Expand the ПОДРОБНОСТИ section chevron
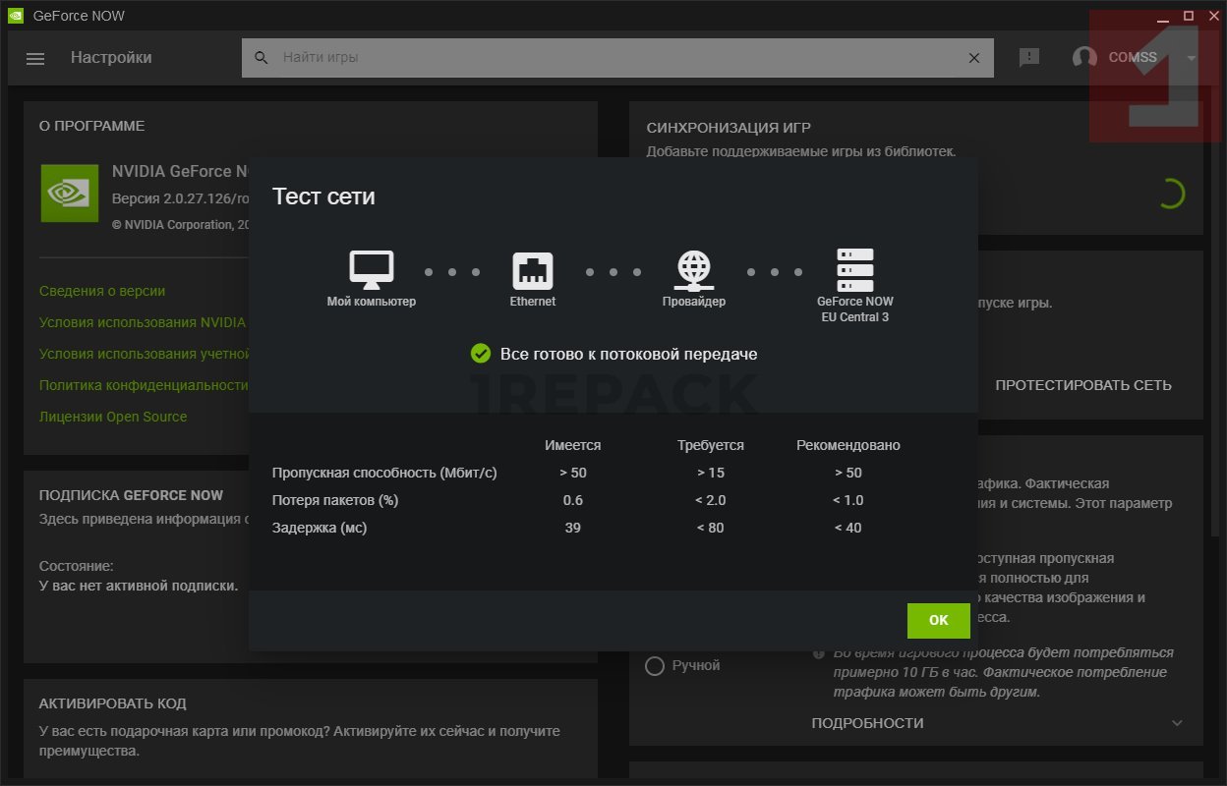Viewport: 1227px width, 786px height. pyautogui.click(x=1178, y=723)
